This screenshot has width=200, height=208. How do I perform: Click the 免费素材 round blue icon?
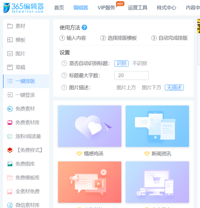coord(10,109)
